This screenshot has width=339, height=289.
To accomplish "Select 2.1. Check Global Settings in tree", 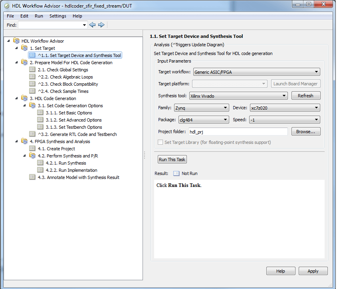I will 63,70.
